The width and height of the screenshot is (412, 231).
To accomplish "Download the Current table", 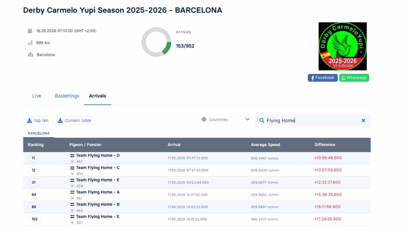I will [x=75, y=120].
